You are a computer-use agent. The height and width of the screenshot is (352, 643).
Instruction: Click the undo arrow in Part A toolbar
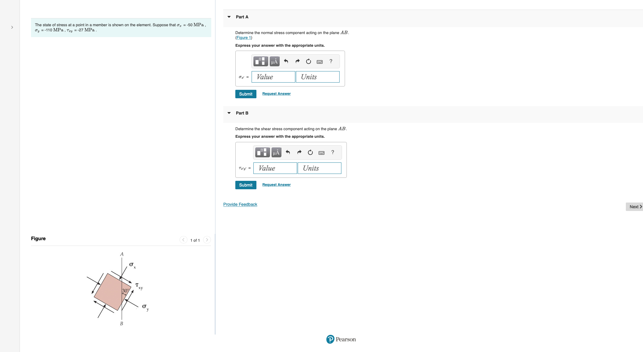(x=286, y=61)
